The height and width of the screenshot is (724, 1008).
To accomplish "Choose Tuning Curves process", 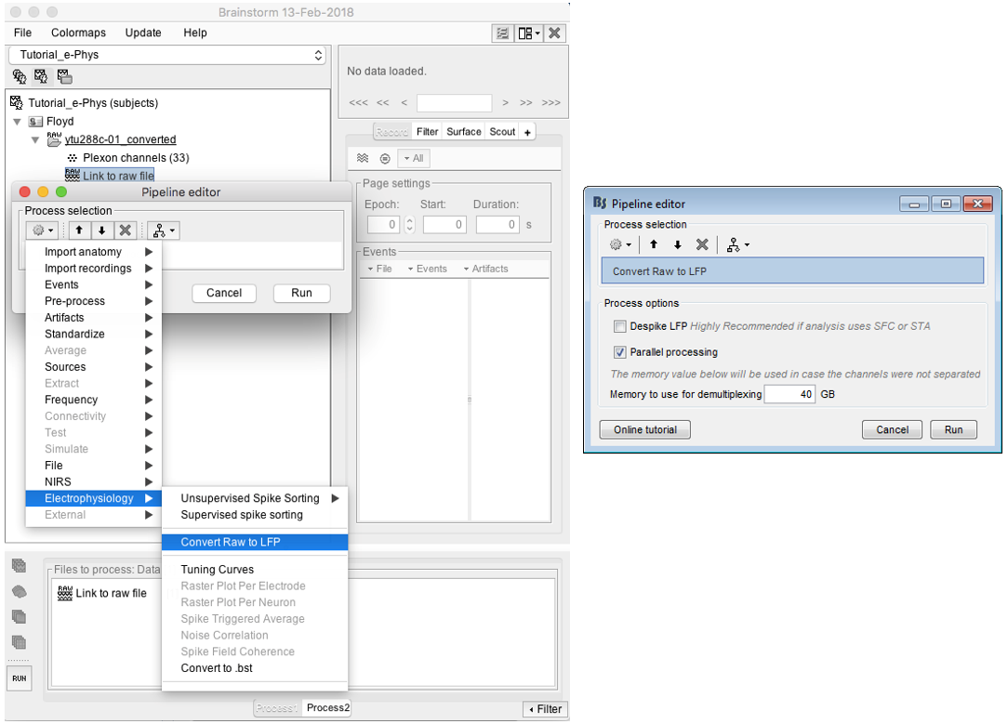I will click(x=255, y=570).
